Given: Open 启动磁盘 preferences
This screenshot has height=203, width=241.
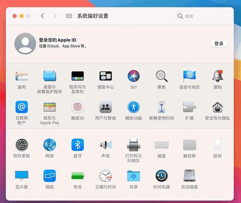Looking at the screenshot, I should coord(190,176).
